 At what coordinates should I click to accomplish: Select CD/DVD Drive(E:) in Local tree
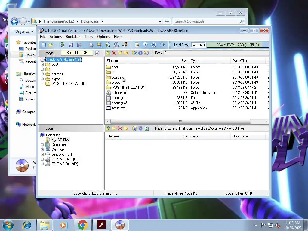[65, 164]
